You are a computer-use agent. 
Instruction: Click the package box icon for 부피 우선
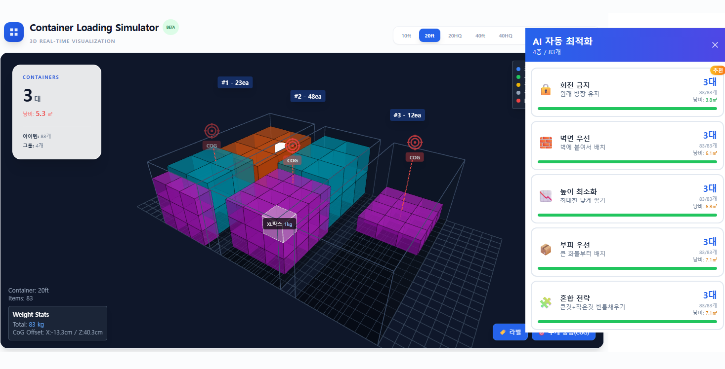[x=546, y=249]
